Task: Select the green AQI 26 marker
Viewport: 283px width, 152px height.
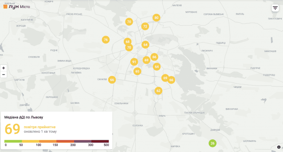Action: (x=212, y=143)
